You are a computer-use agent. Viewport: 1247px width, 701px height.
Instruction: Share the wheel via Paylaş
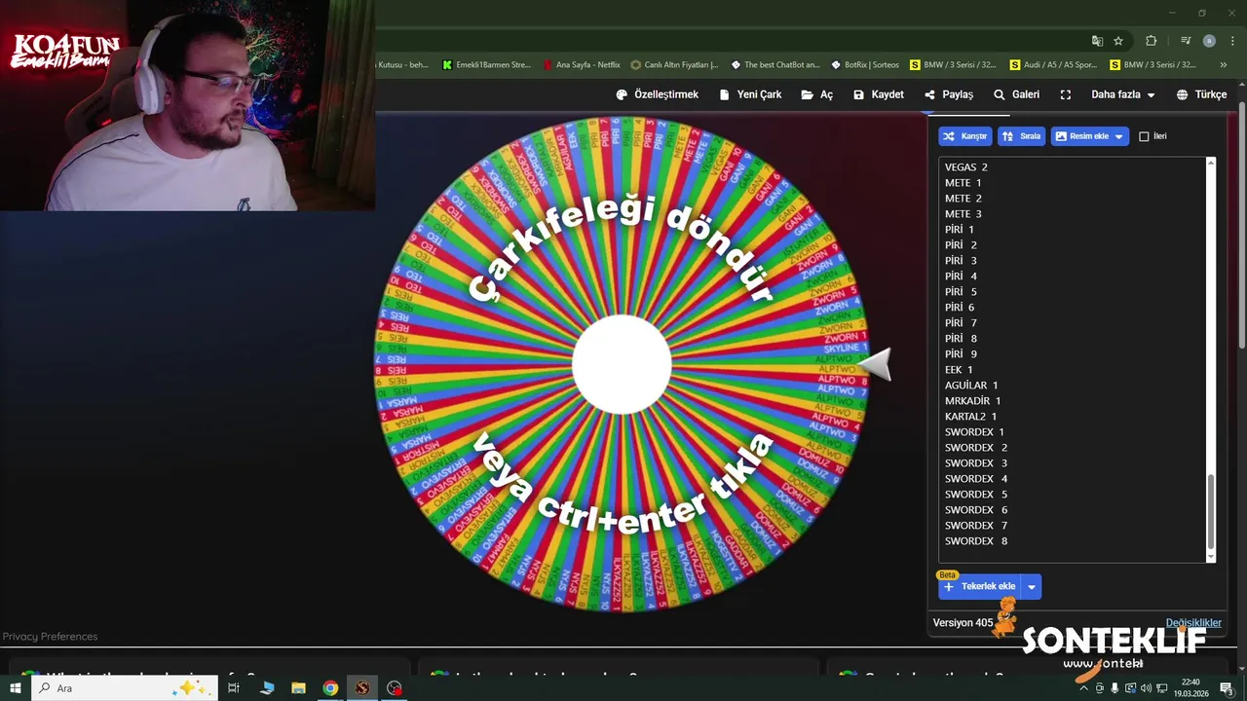(x=949, y=94)
